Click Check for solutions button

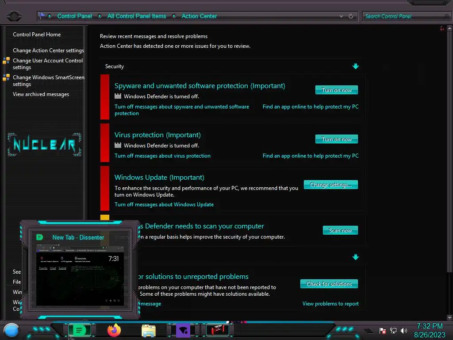(329, 284)
